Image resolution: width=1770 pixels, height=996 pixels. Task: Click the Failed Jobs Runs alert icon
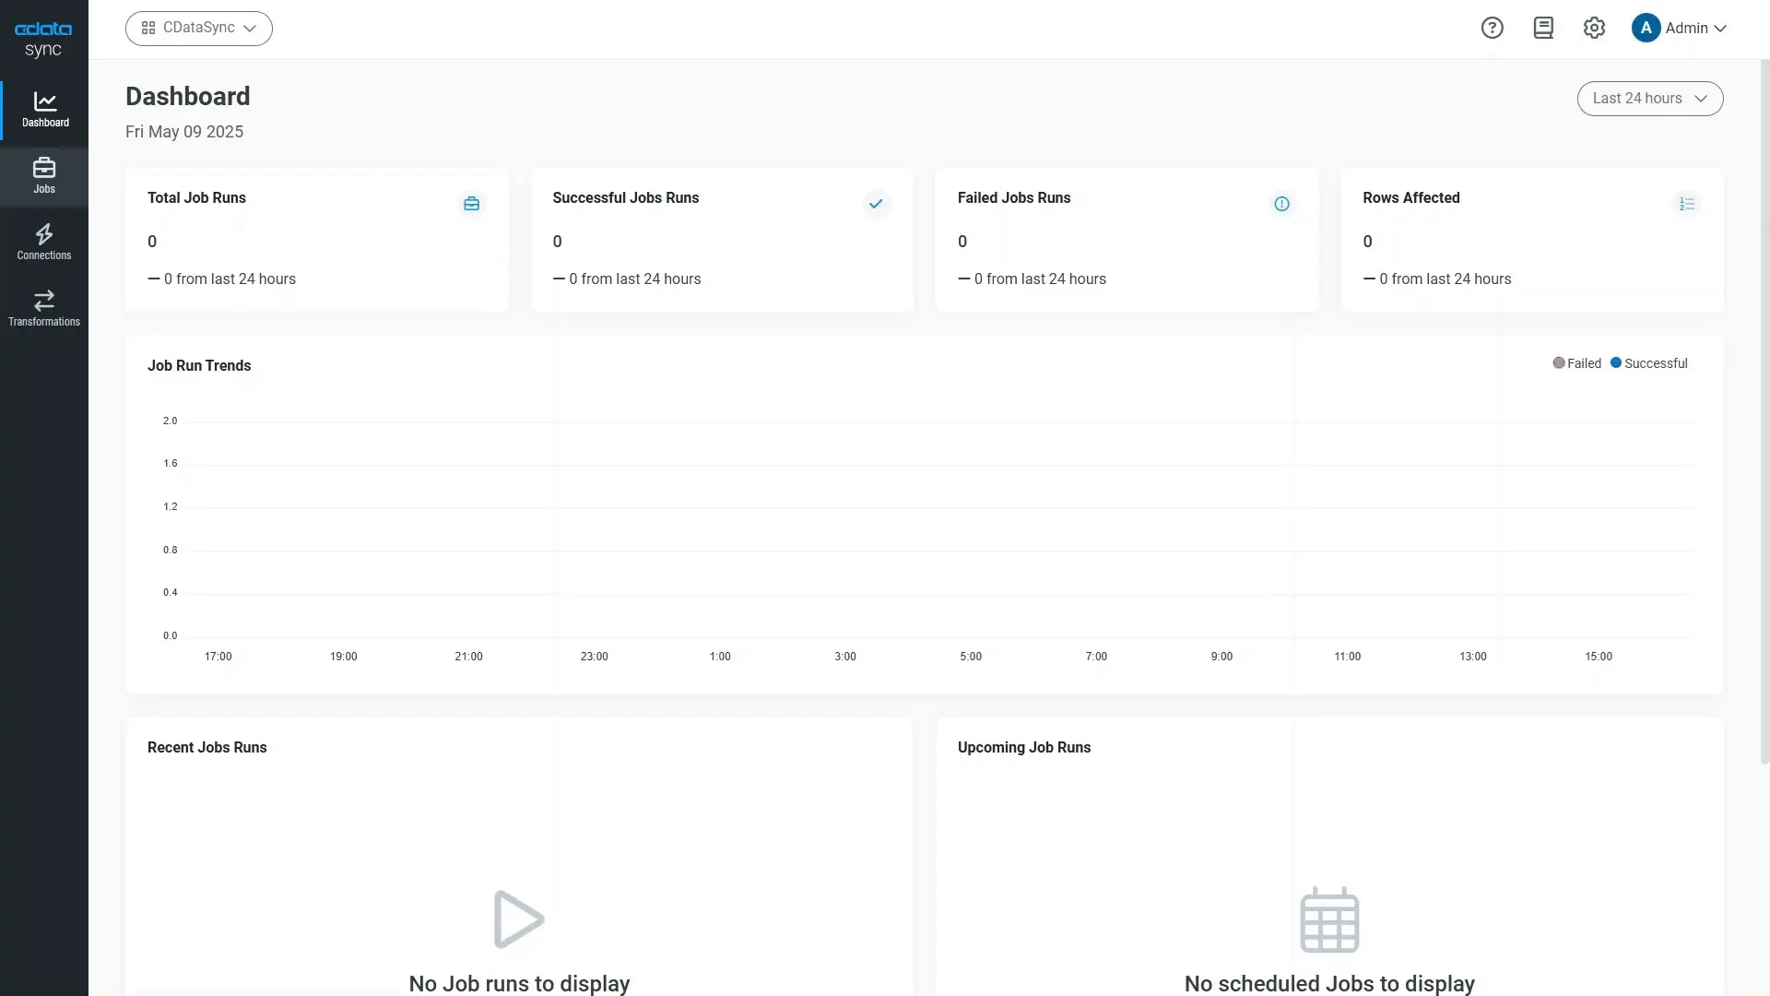tap(1281, 204)
